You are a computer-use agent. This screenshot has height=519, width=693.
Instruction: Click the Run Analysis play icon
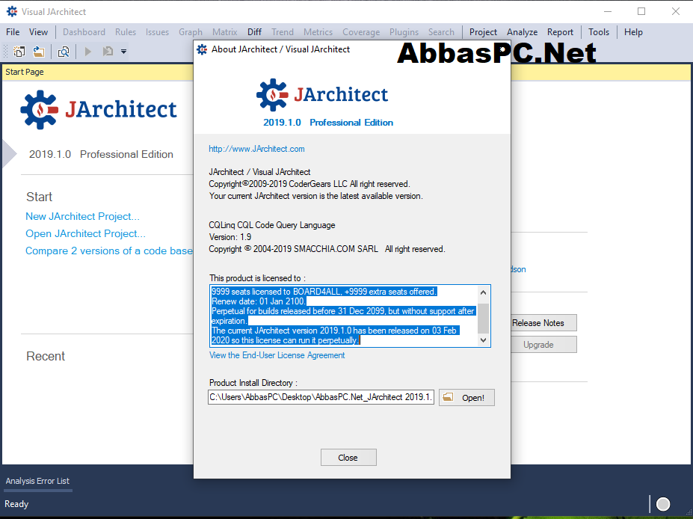[88, 52]
